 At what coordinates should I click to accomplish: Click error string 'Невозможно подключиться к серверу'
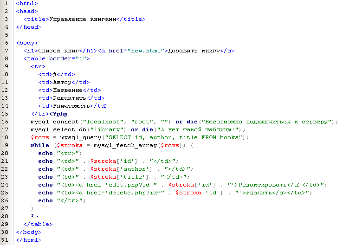tap(266, 122)
